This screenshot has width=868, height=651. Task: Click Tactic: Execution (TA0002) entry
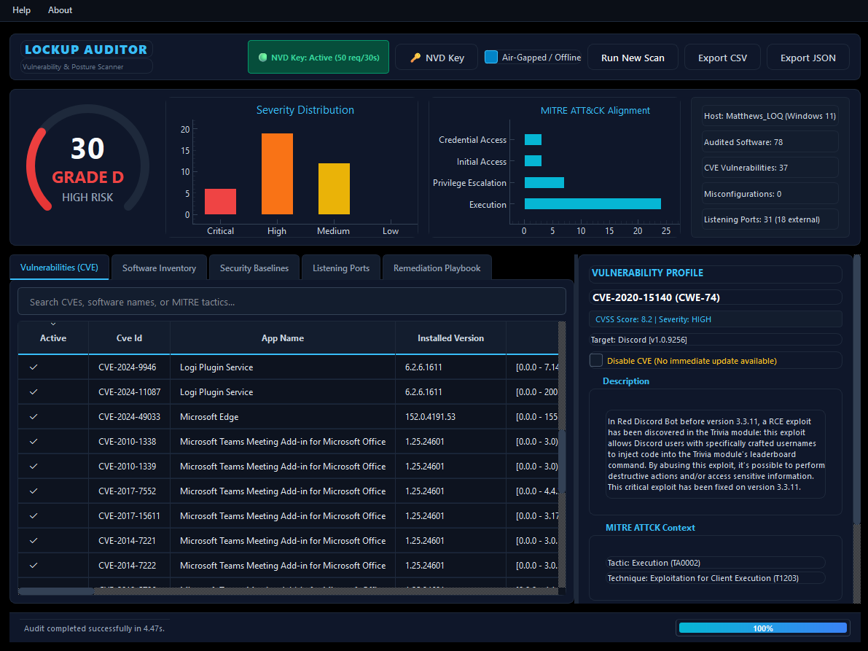715,563
